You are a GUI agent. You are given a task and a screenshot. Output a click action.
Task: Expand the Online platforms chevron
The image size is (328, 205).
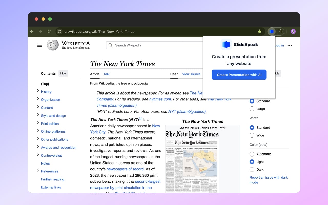point(38,130)
